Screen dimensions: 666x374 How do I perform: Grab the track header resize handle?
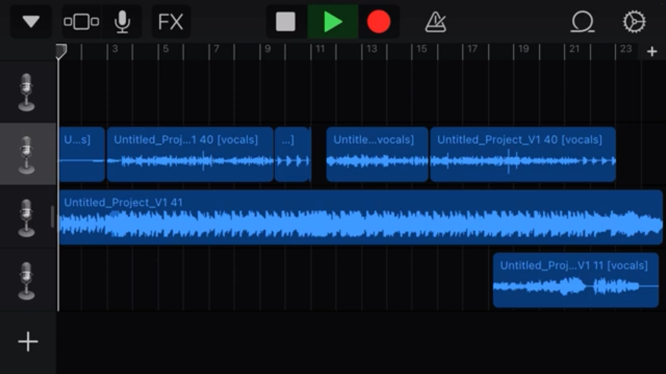(x=53, y=217)
